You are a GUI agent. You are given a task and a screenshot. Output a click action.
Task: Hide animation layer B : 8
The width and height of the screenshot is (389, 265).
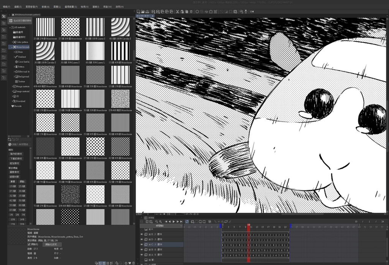(x=142, y=250)
